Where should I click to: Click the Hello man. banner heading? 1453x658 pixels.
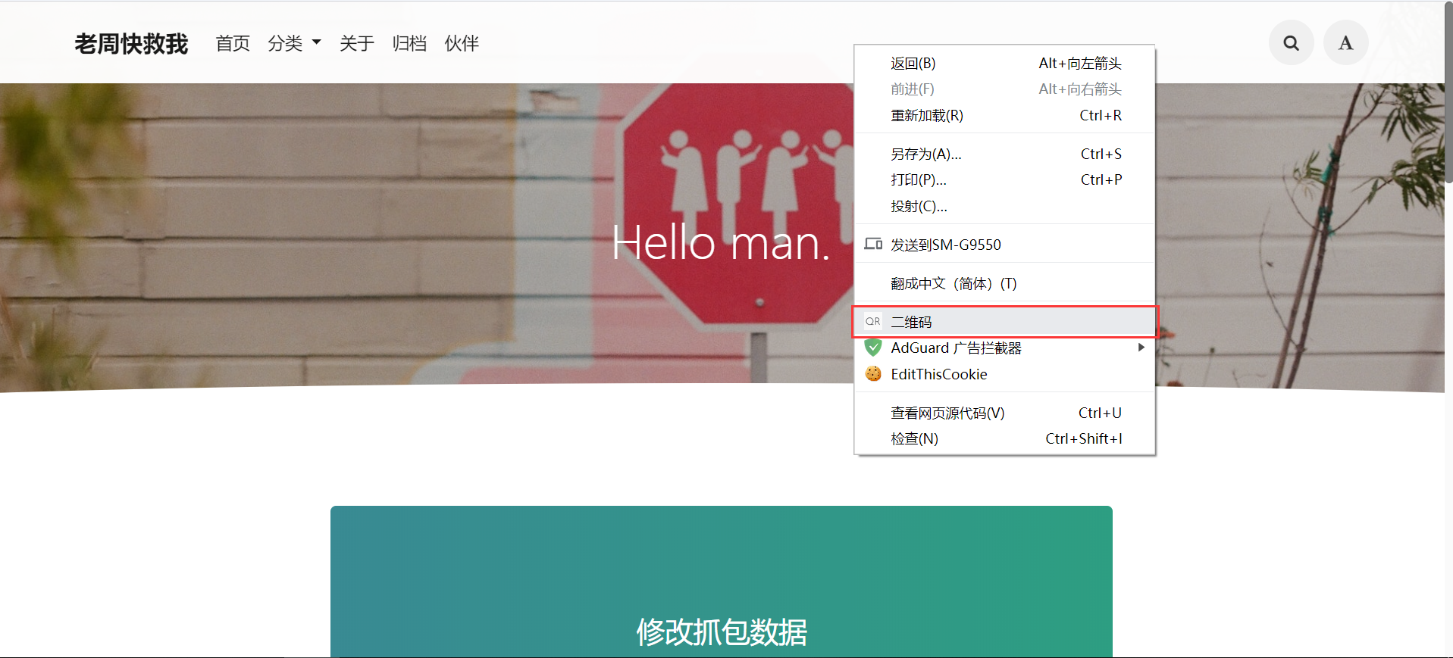pos(721,243)
